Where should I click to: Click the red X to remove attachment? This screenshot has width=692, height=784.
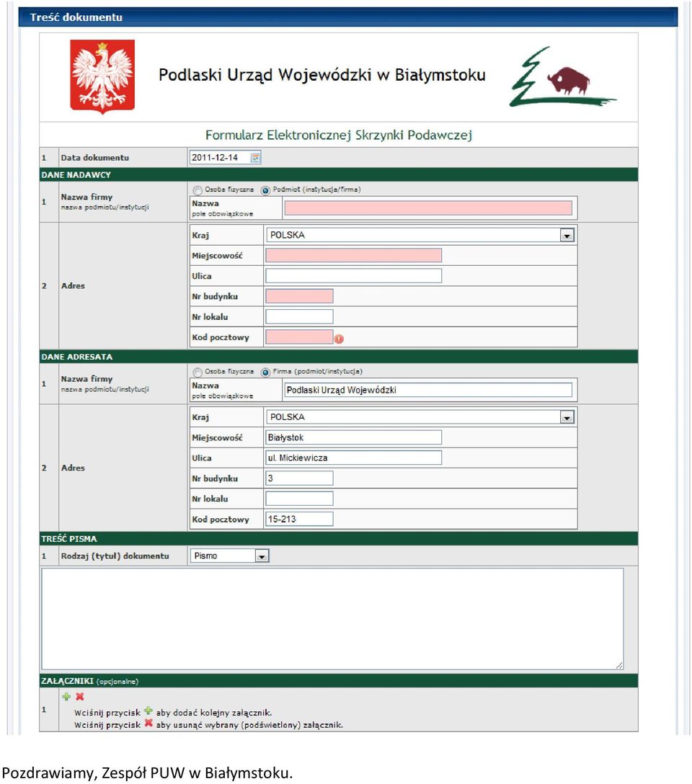click(x=79, y=697)
